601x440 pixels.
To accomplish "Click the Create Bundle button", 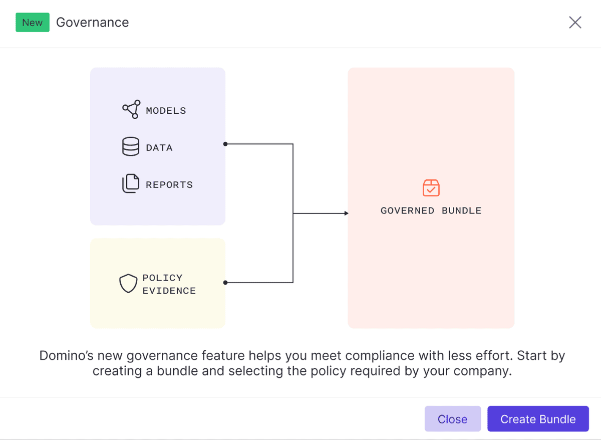I will click(538, 419).
